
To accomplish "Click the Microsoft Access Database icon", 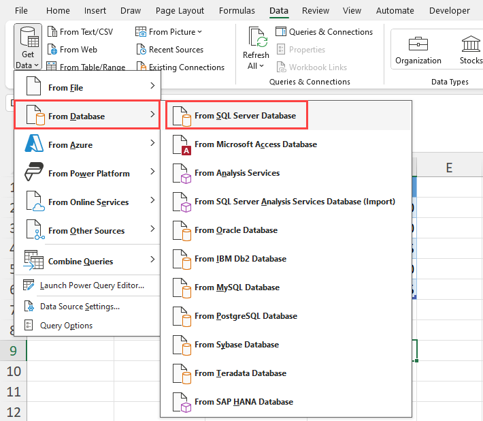I will click(182, 145).
